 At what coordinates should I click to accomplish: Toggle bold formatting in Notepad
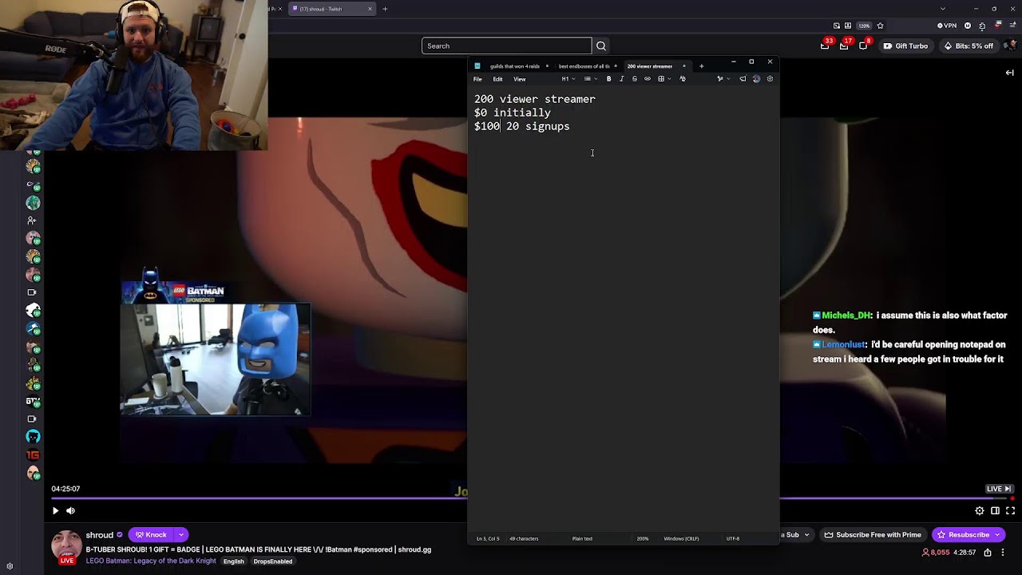pyautogui.click(x=608, y=79)
